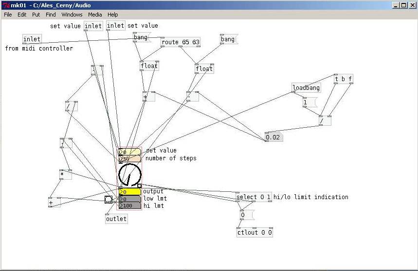Select the route 65 63 object
This screenshot has height=271, width=418.
click(181, 42)
